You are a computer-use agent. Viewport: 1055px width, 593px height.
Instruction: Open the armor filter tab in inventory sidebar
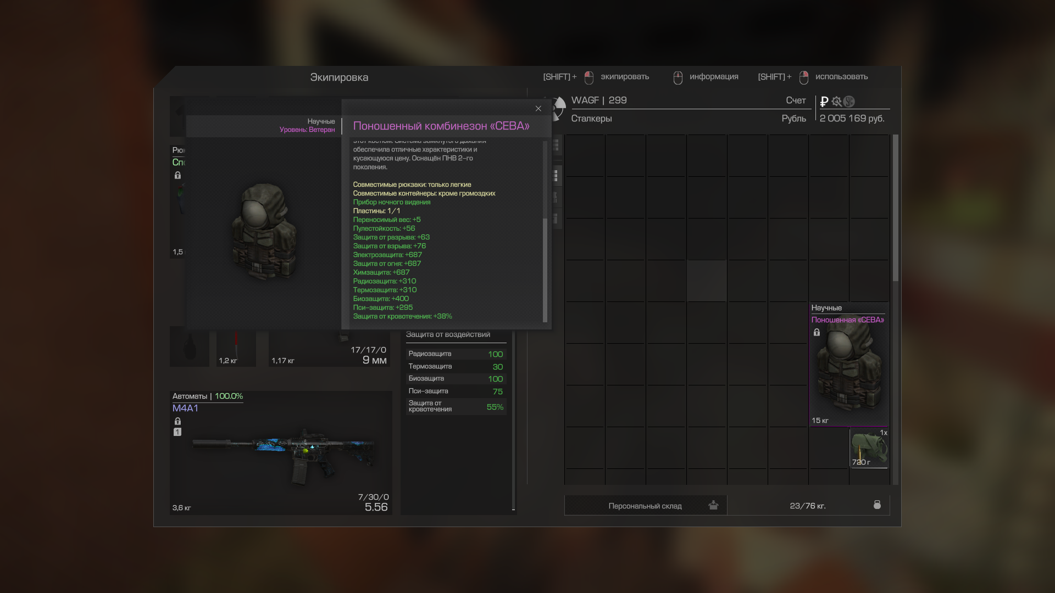(556, 197)
